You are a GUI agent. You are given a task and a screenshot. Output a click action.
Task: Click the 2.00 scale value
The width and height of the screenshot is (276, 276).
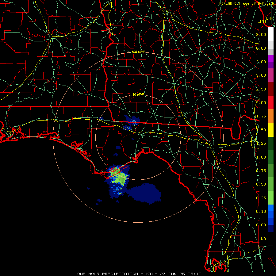261,103
